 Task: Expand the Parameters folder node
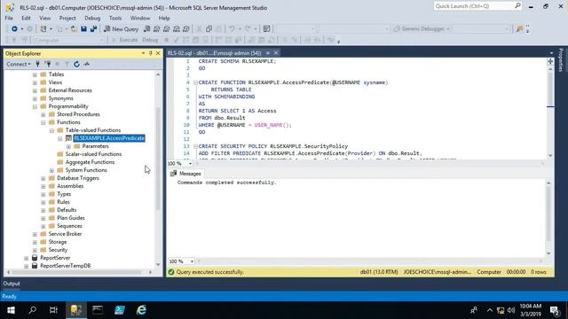68,146
